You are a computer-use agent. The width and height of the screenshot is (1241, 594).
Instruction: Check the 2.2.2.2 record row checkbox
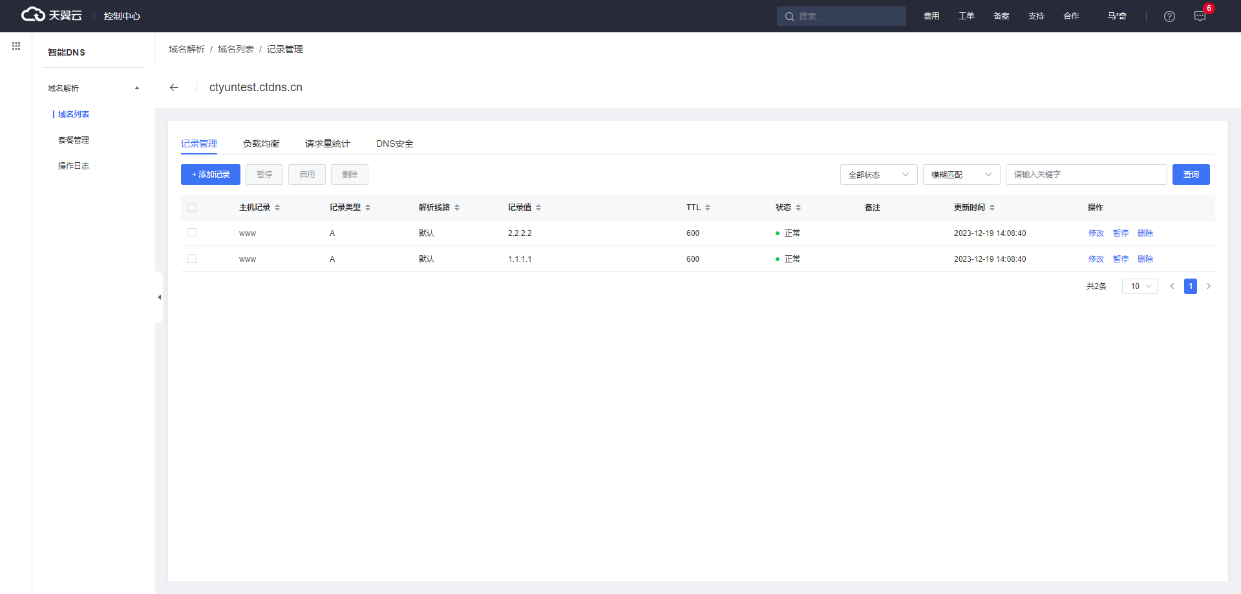[192, 233]
